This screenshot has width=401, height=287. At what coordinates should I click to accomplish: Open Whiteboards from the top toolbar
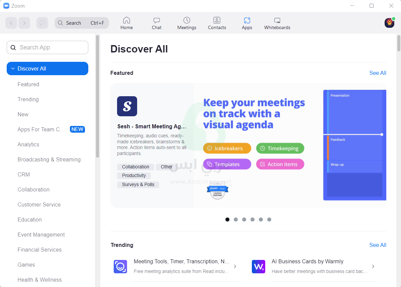(277, 20)
